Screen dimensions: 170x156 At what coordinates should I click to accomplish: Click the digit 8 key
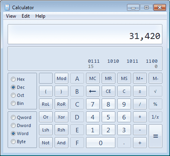coord(109,104)
